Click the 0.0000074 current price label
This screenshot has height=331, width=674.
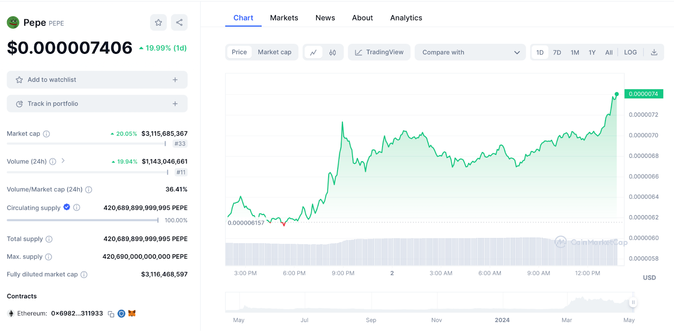pos(644,94)
